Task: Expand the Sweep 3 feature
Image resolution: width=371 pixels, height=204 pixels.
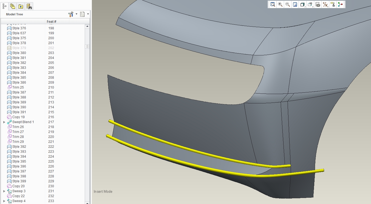Action: tap(4, 191)
